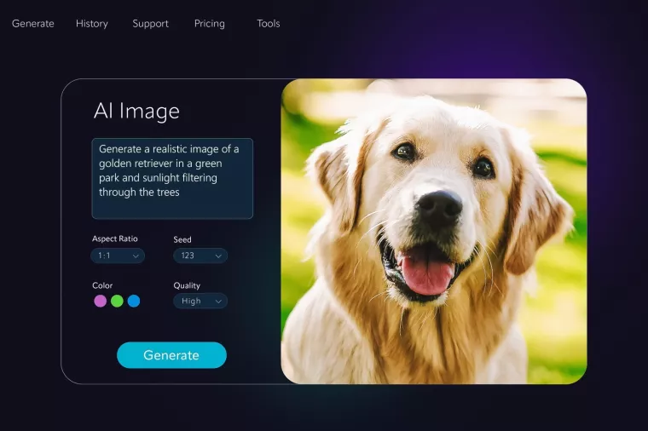Click the Quality label
This screenshot has height=431, width=648.
(187, 285)
